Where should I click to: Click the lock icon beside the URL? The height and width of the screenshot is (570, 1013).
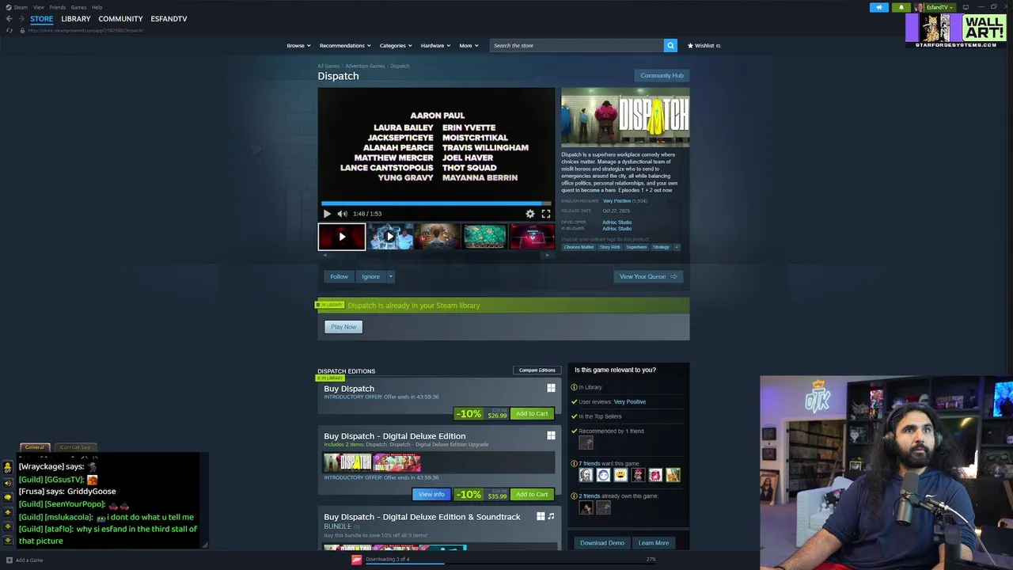tap(22, 30)
